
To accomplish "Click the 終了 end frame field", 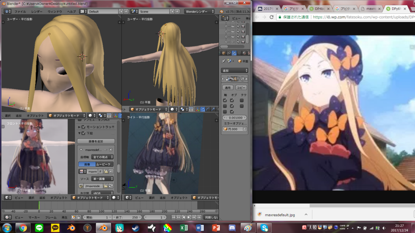I will point(127,217).
